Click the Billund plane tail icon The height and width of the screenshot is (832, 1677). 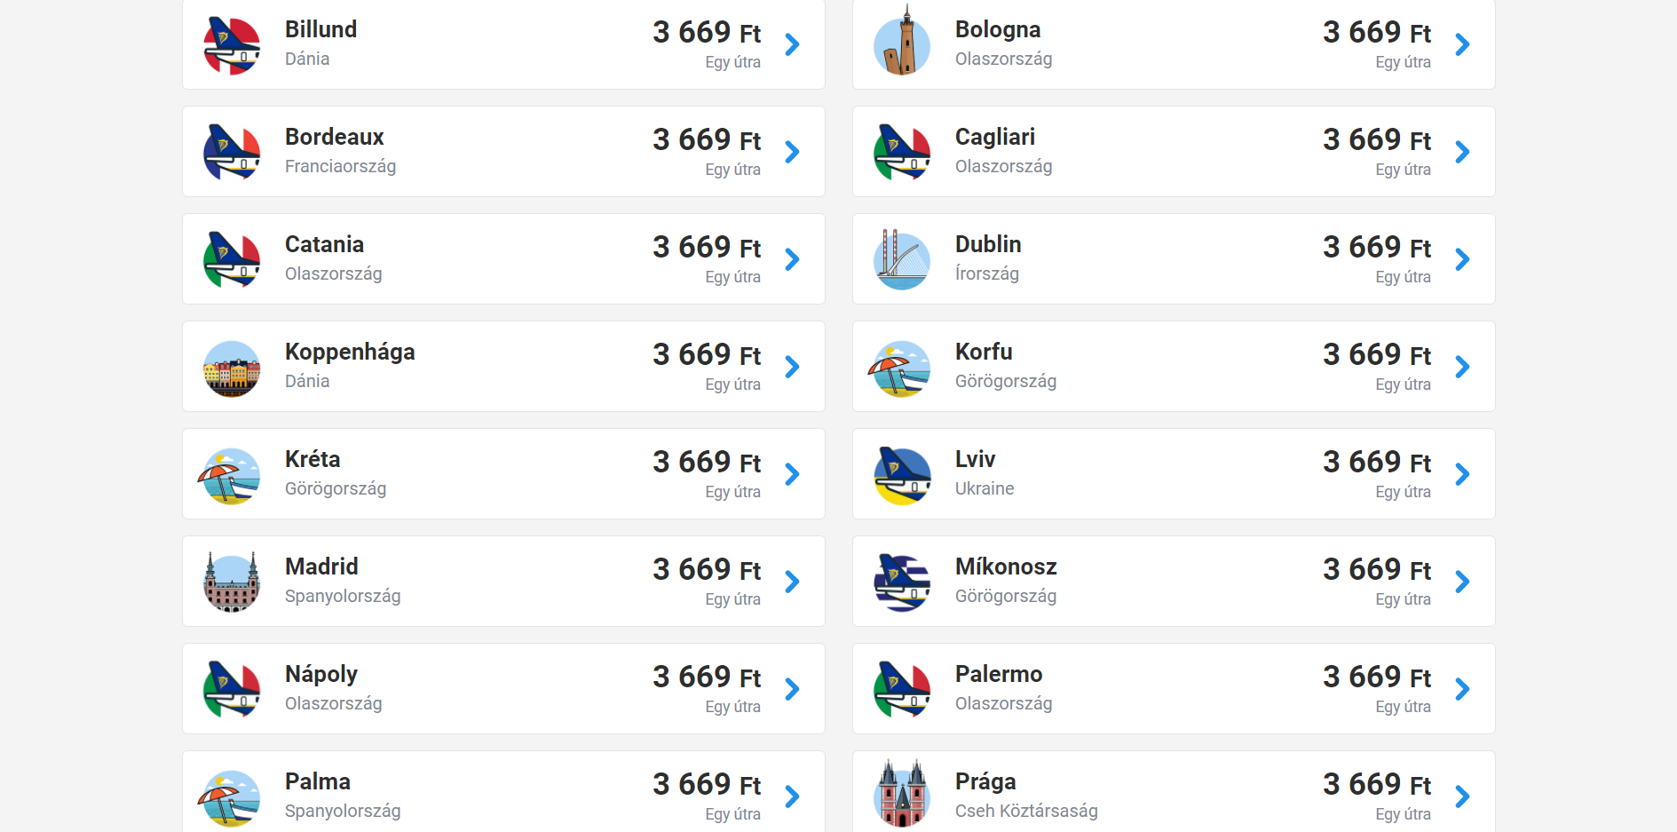(232, 45)
